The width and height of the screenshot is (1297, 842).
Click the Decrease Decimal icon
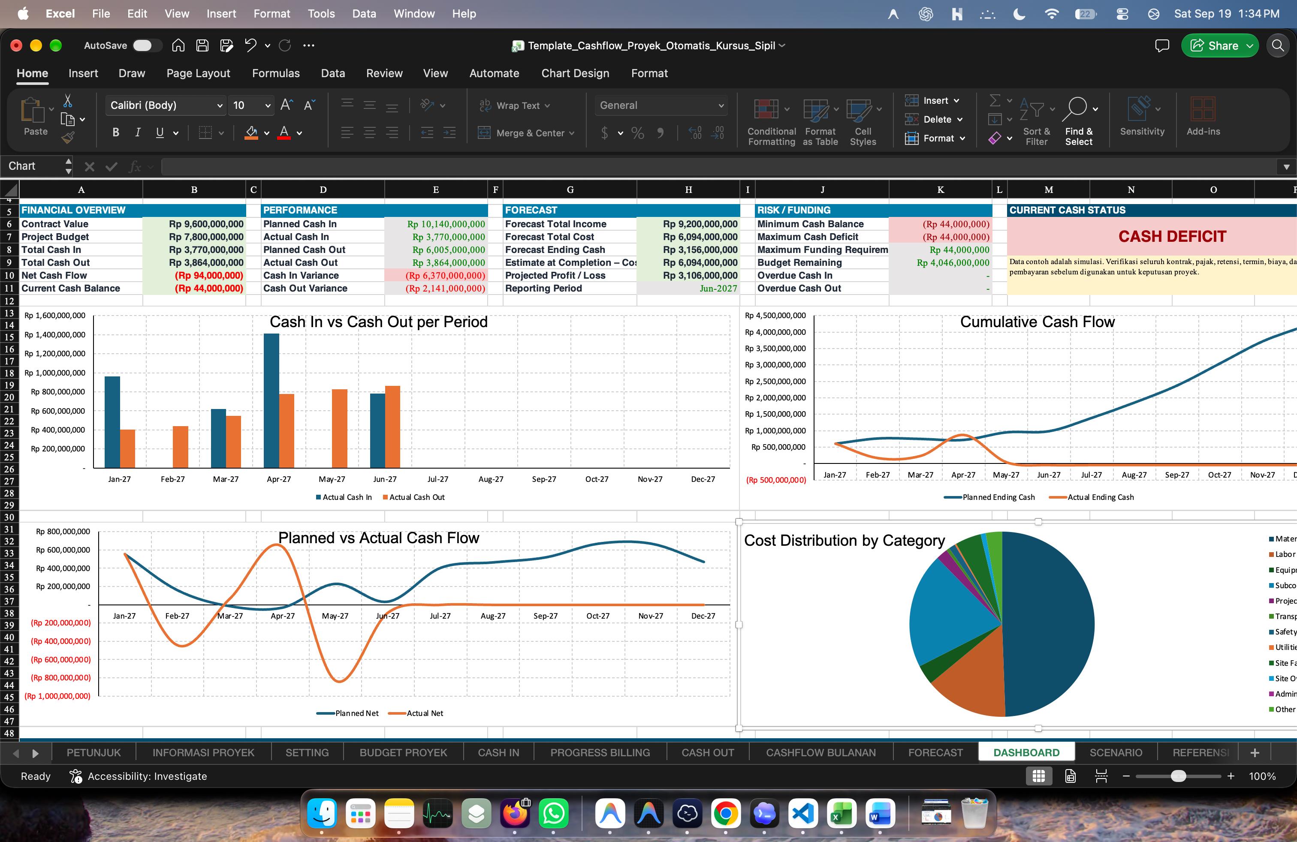tap(718, 133)
